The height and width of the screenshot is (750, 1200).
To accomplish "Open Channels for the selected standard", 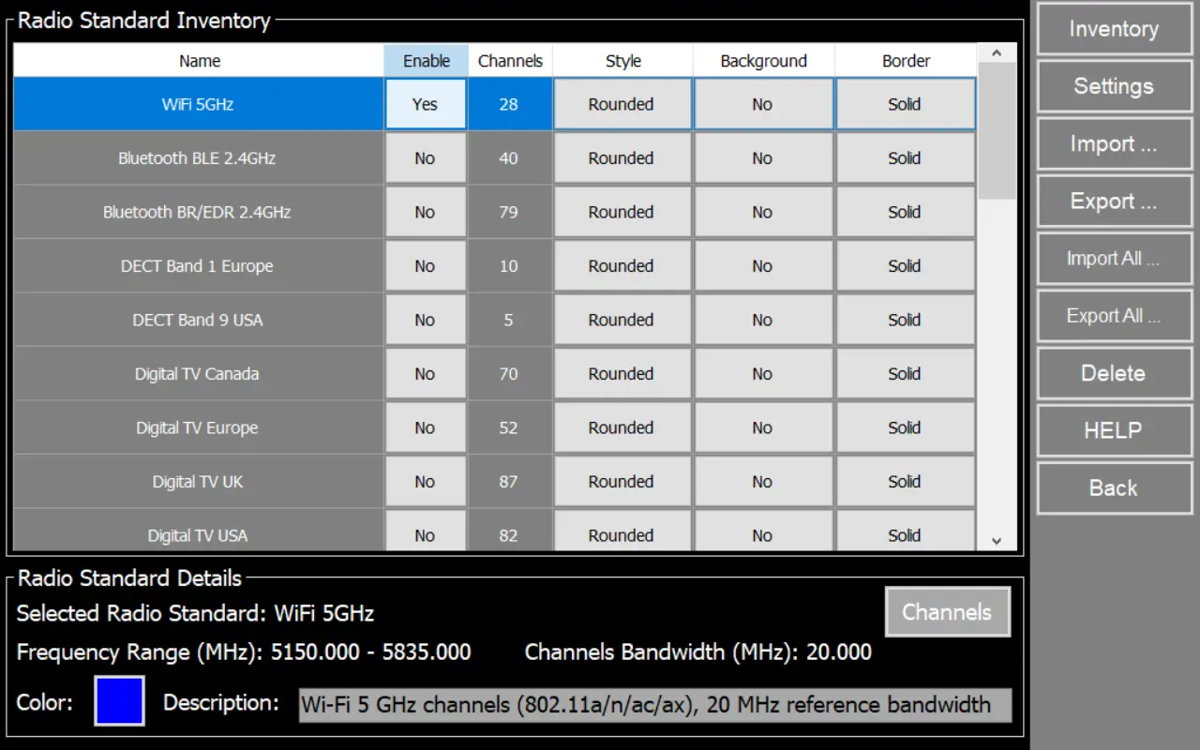I will tap(947, 612).
